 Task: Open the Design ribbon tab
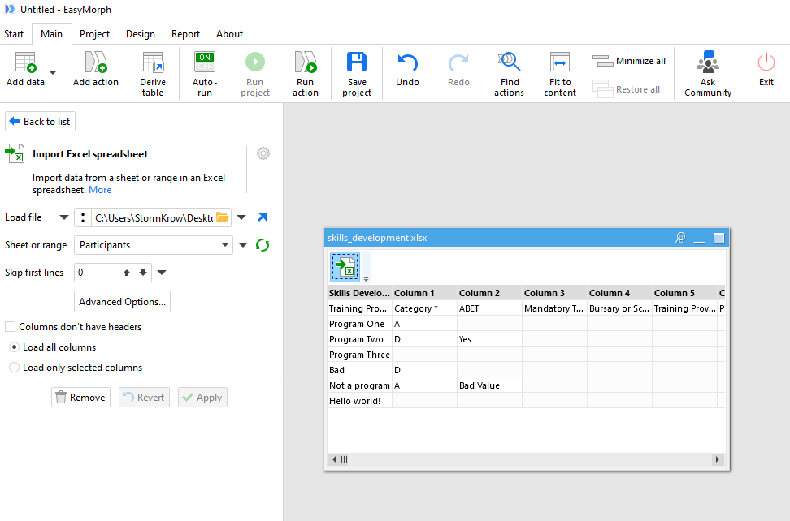click(140, 34)
